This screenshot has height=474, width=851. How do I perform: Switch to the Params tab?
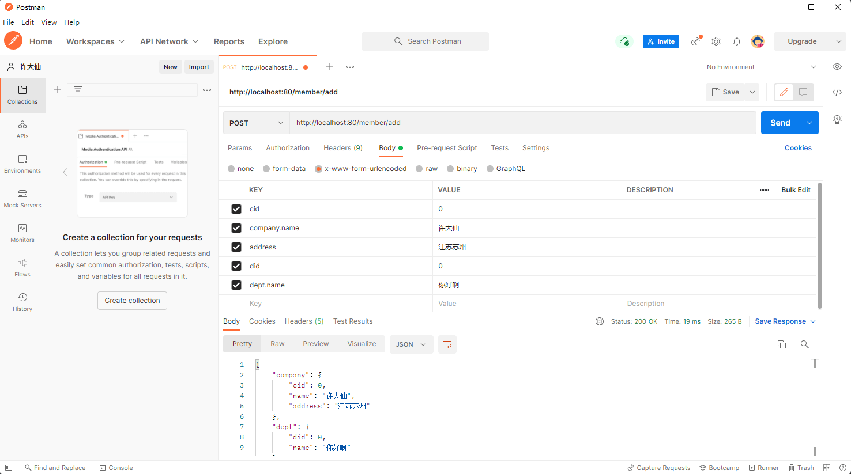coord(240,148)
